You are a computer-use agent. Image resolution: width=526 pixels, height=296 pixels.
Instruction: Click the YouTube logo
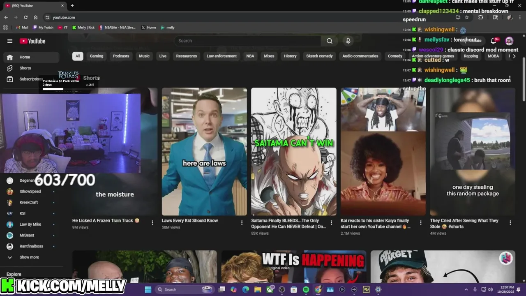[32, 41]
